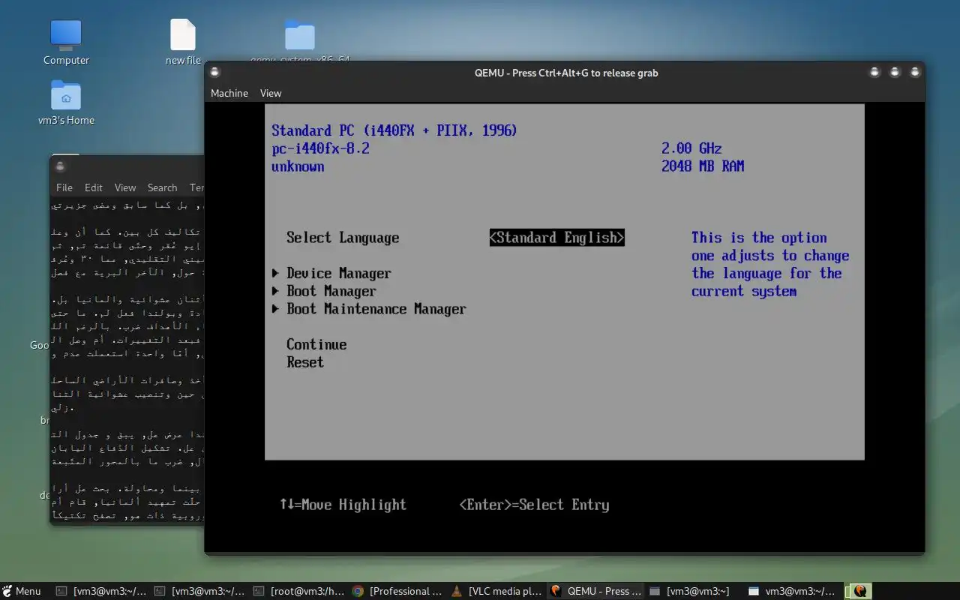The width and height of the screenshot is (960, 600).
Task: Open Boot Manager entry
Action: 331,292
